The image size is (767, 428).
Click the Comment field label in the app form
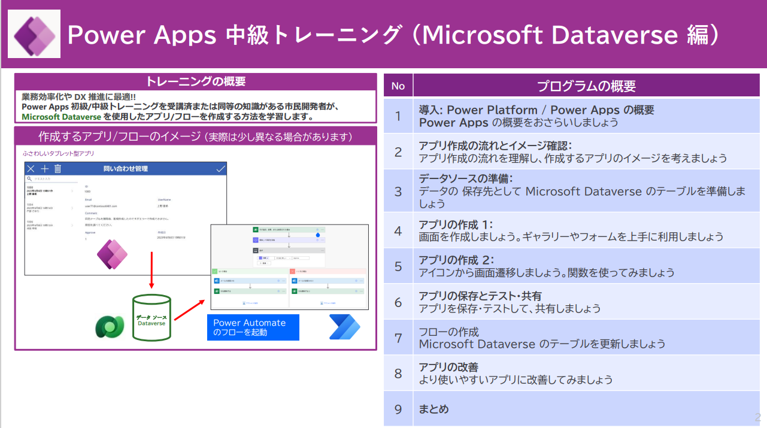pos(92,213)
